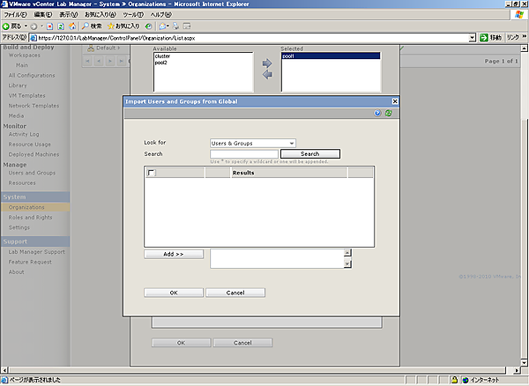Click the IE Search (検索) toolbar icon
529x386 pixels.
coord(84,26)
